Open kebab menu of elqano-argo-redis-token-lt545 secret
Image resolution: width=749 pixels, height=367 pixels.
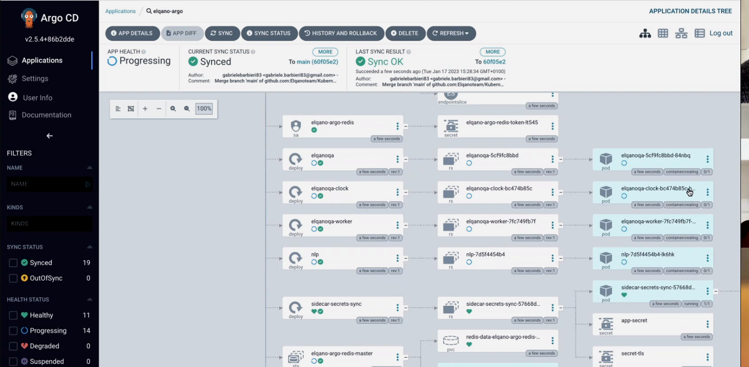click(x=552, y=126)
